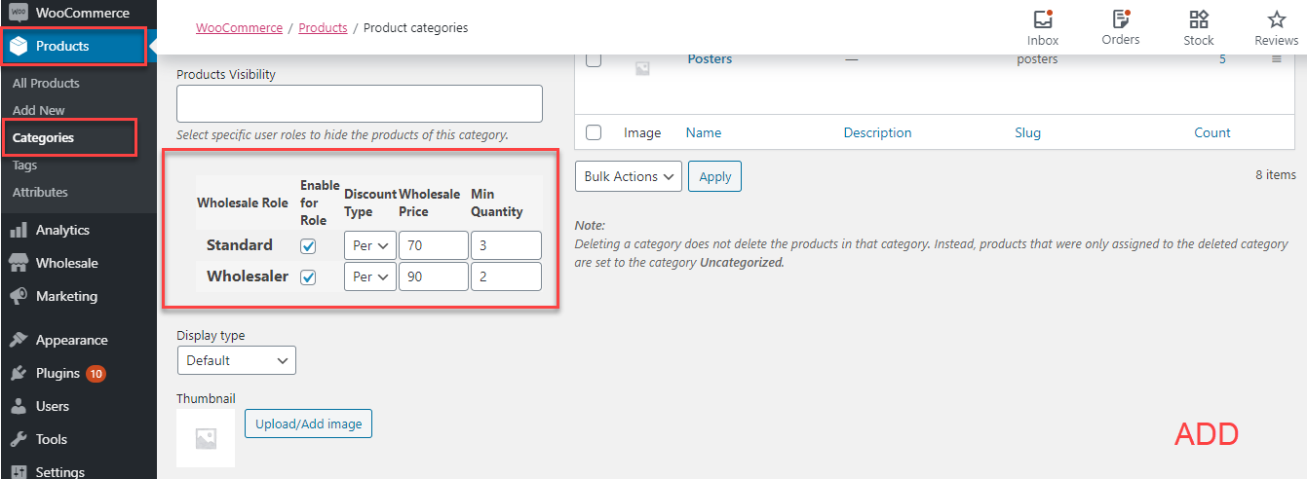
Task: Open Standard role Discount Type dropdown
Action: click(x=370, y=246)
